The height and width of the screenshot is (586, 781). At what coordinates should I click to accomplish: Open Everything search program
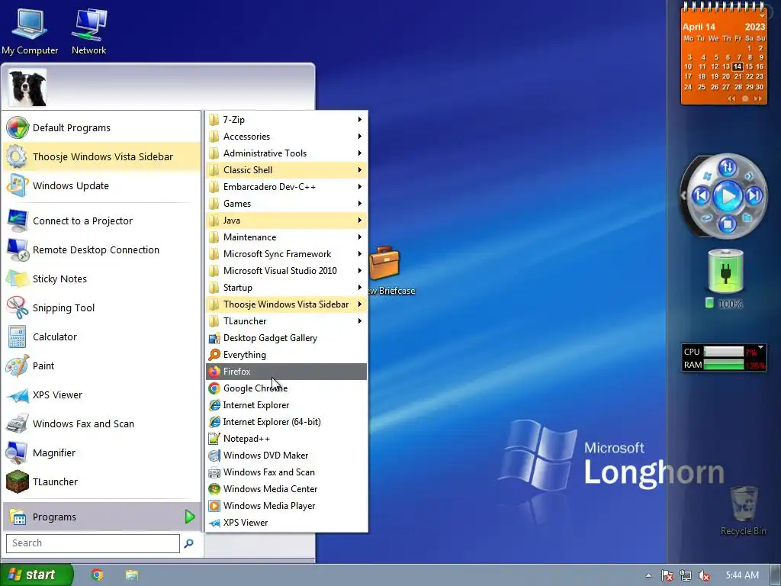(287, 354)
